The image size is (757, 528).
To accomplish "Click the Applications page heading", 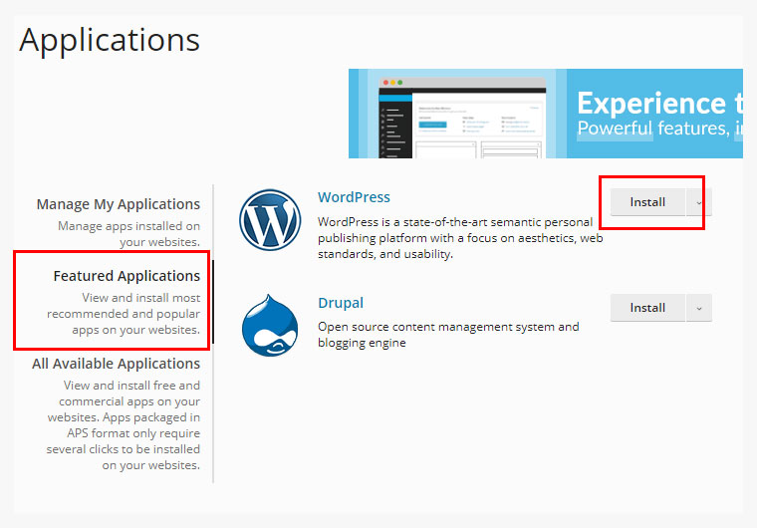I will point(110,40).
